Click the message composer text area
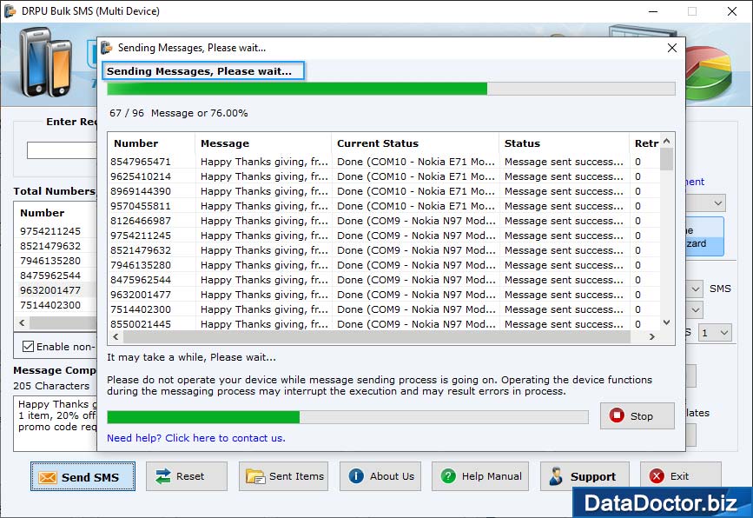 point(56,423)
